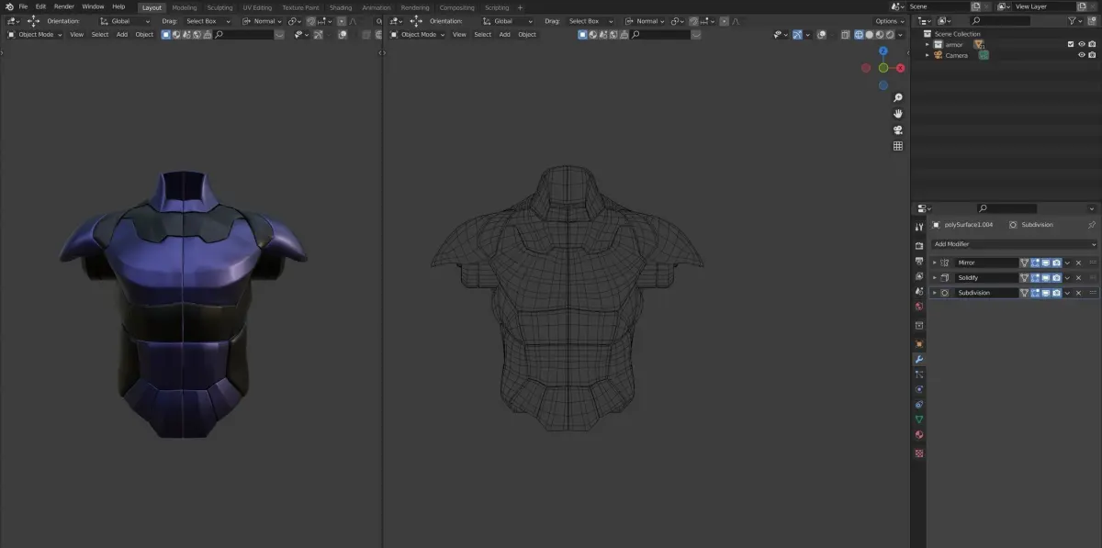Switch to the Sculpting workspace tab
Screen dimensions: 1102x548
[x=219, y=7]
